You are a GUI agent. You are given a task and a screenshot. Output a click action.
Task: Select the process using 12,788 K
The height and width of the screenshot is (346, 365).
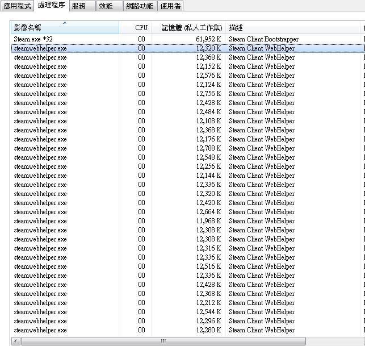187,148
